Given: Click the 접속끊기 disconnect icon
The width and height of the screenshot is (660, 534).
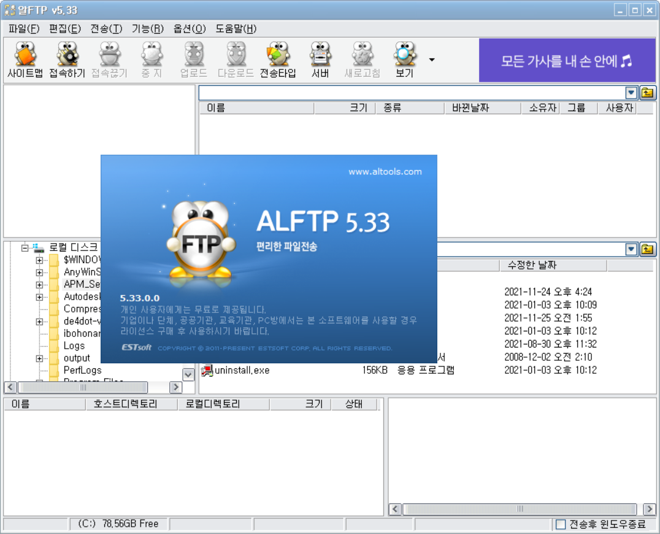Looking at the screenshot, I should pos(109,60).
